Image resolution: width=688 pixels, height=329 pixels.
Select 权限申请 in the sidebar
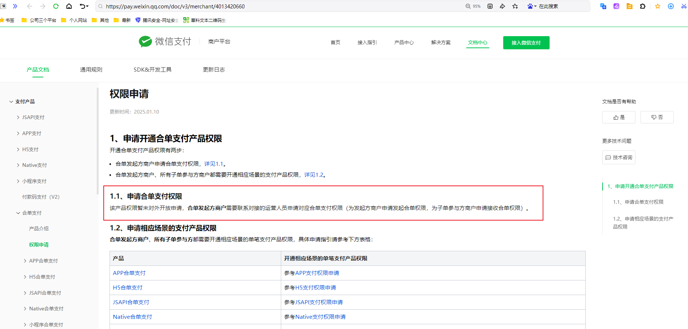(x=39, y=245)
